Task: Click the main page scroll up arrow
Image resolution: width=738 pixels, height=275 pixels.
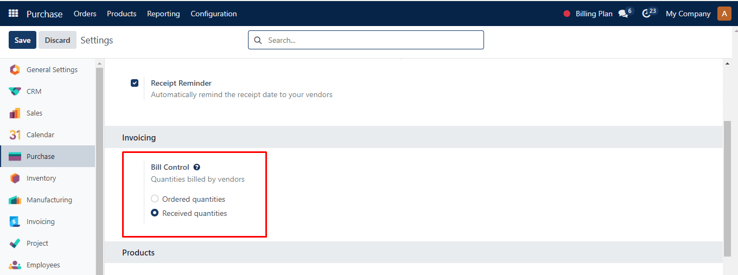Action: click(727, 63)
